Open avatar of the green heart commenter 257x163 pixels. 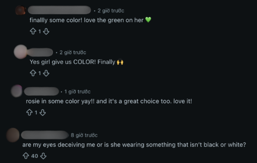coord(20,10)
